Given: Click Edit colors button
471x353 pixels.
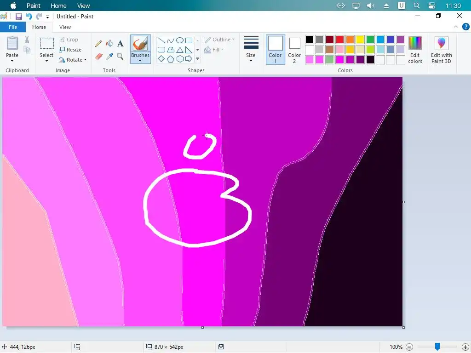Looking at the screenshot, I should point(415,50).
